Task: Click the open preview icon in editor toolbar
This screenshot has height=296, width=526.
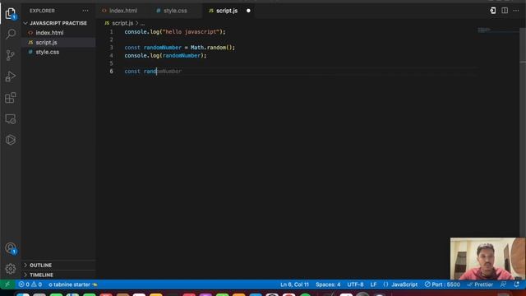Action: tap(493, 11)
